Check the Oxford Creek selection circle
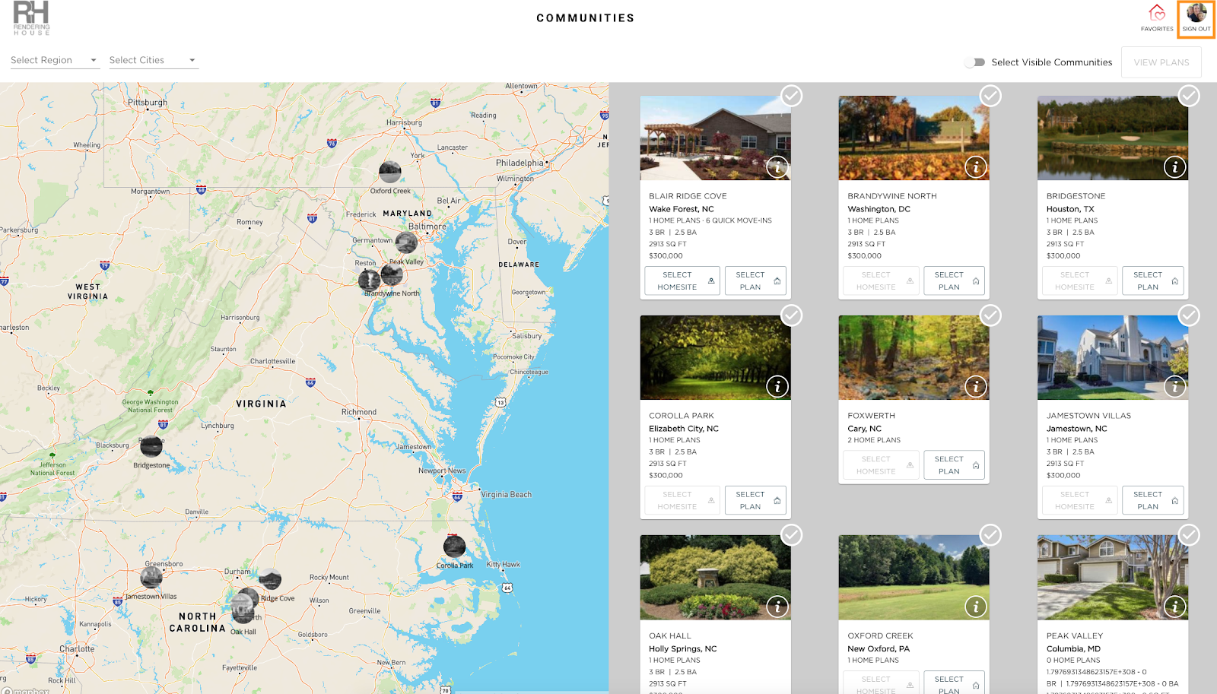Image resolution: width=1217 pixels, height=694 pixels. [x=990, y=535]
